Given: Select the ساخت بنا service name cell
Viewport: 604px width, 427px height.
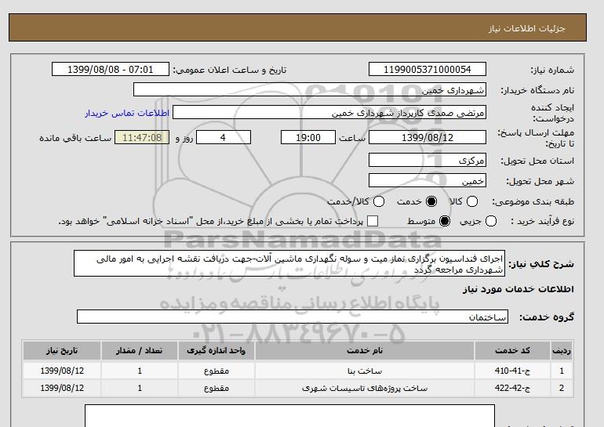Looking at the screenshot, I should click(x=365, y=371).
